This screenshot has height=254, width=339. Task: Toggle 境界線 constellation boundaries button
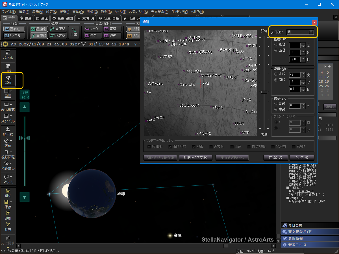58,36
